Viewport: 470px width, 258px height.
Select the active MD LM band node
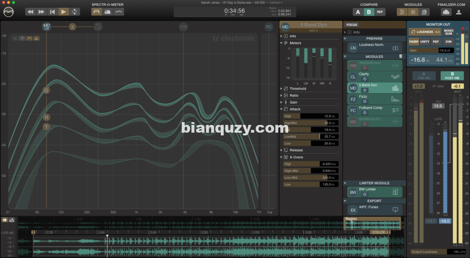[x=46, y=27]
